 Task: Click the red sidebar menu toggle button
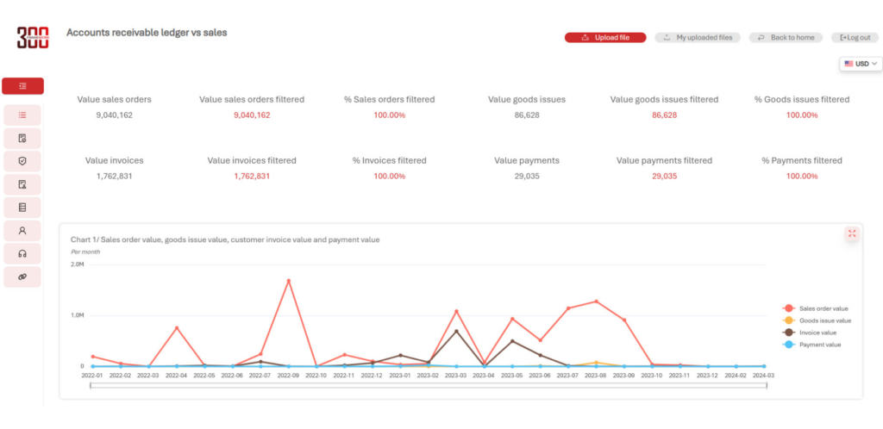pos(22,86)
